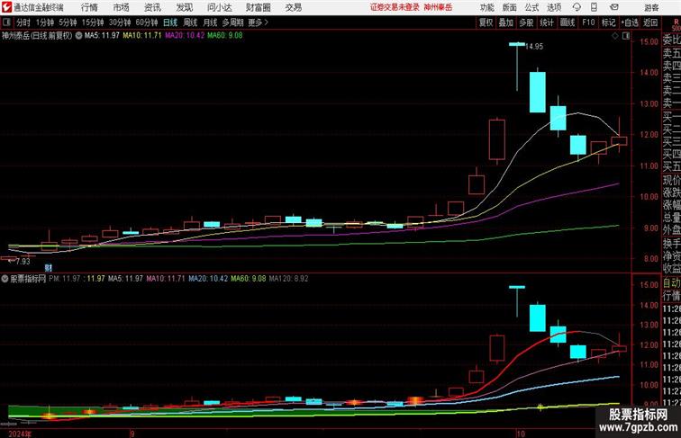The image size is (681, 438).
Task: Expand the main chart indicator dropdown arrow
Action: pos(78,36)
